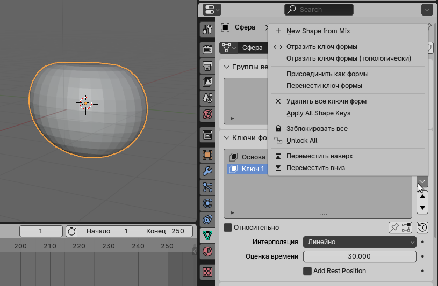The width and height of the screenshot is (438, 286).
Task: Choose Отразить ключ формы (топологически)
Action: (348, 58)
